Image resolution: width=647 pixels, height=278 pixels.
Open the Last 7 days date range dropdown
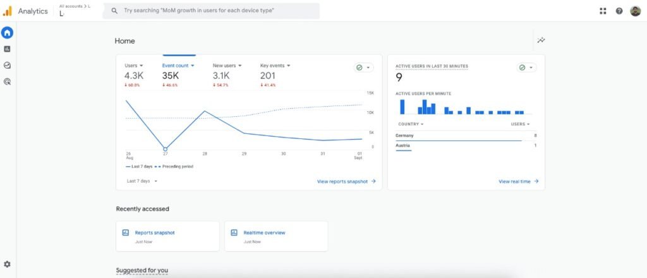point(142,181)
